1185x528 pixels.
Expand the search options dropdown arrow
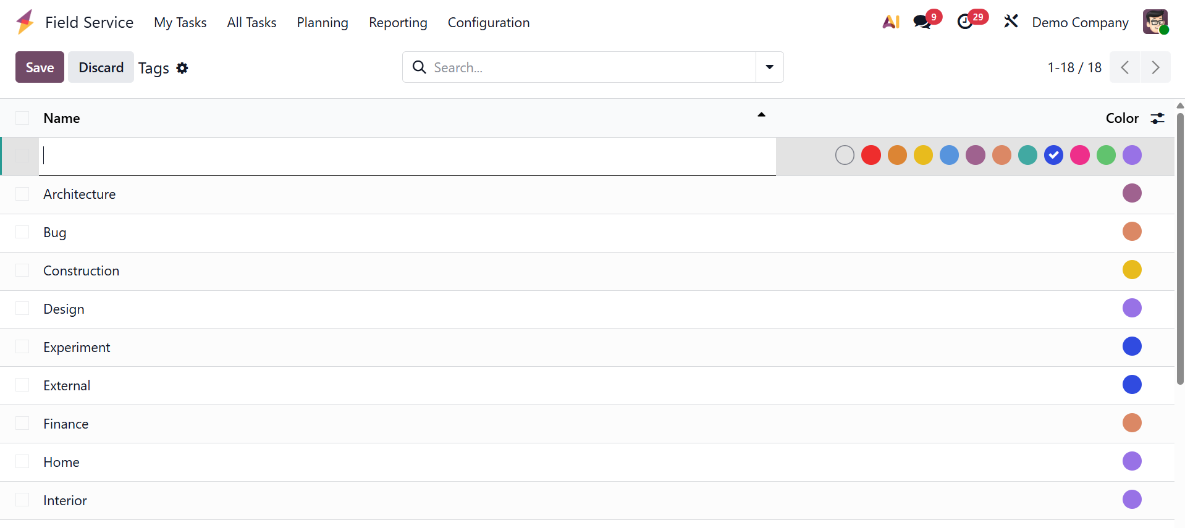coord(770,67)
